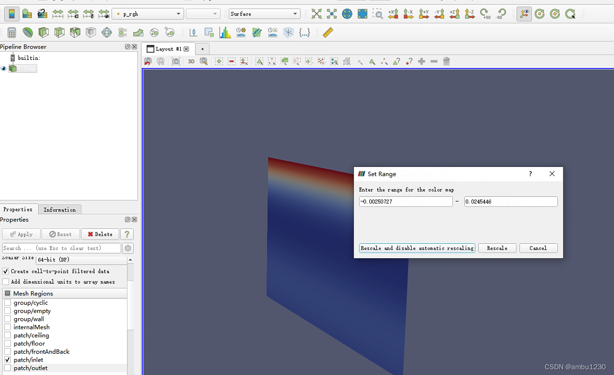Viewport: 614px width, 375px height.
Task: Open the p_rgh coloring array dropdown
Action: pos(148,14)
